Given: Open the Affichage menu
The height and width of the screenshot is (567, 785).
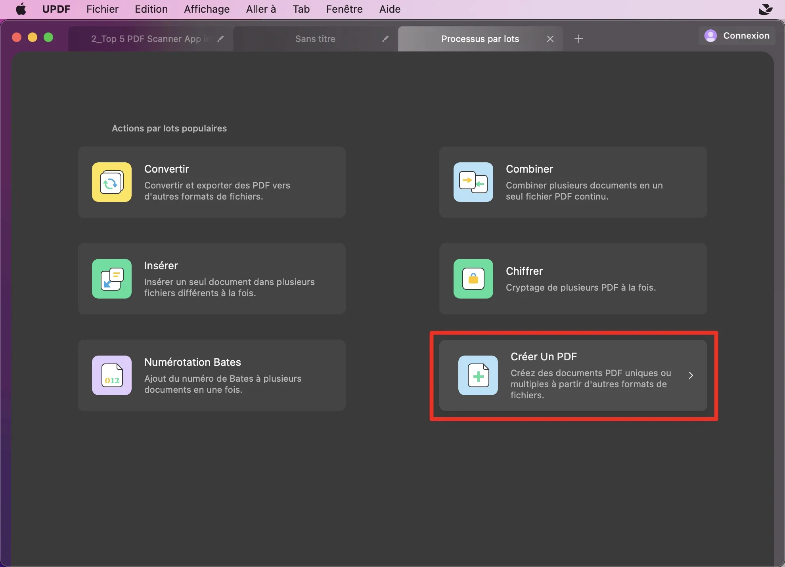Looking at the screenshot, I should coord(207,9).
